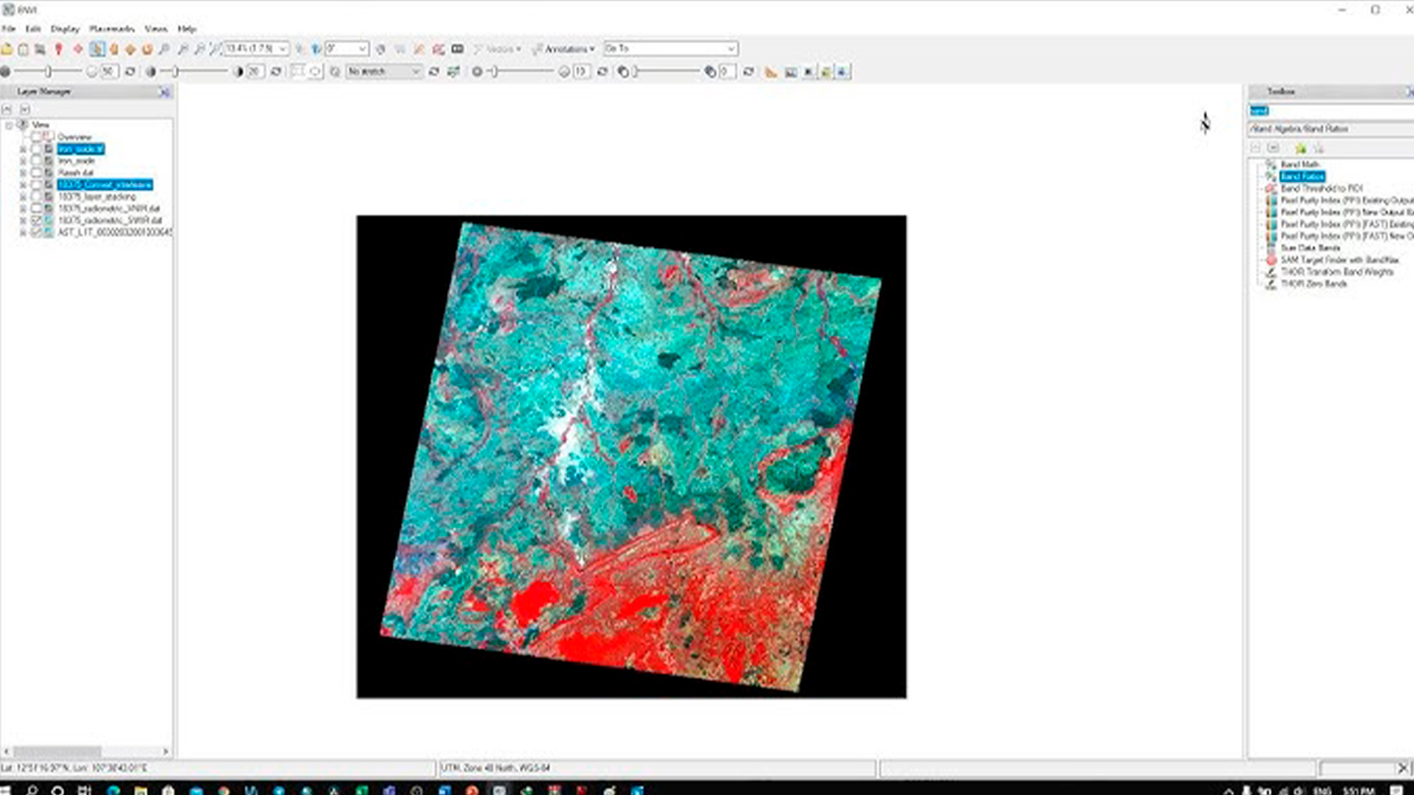The height and width of the screenshot is (795, 1414).
Task: Open the Display menu
Action: pos(65,29)
